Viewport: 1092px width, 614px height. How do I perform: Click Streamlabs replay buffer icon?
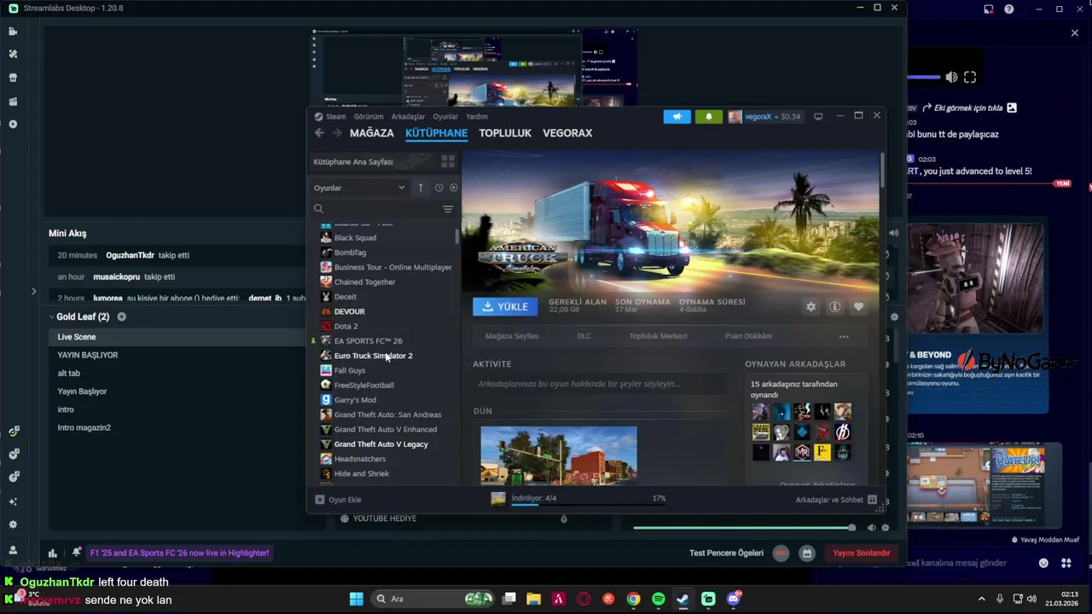click(x=807, y=553)
